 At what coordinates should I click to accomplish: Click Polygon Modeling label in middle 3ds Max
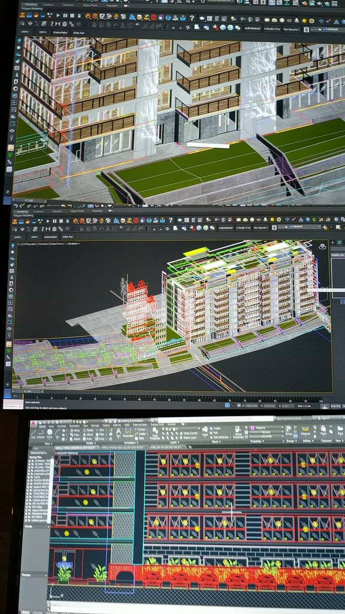(24, 215)
